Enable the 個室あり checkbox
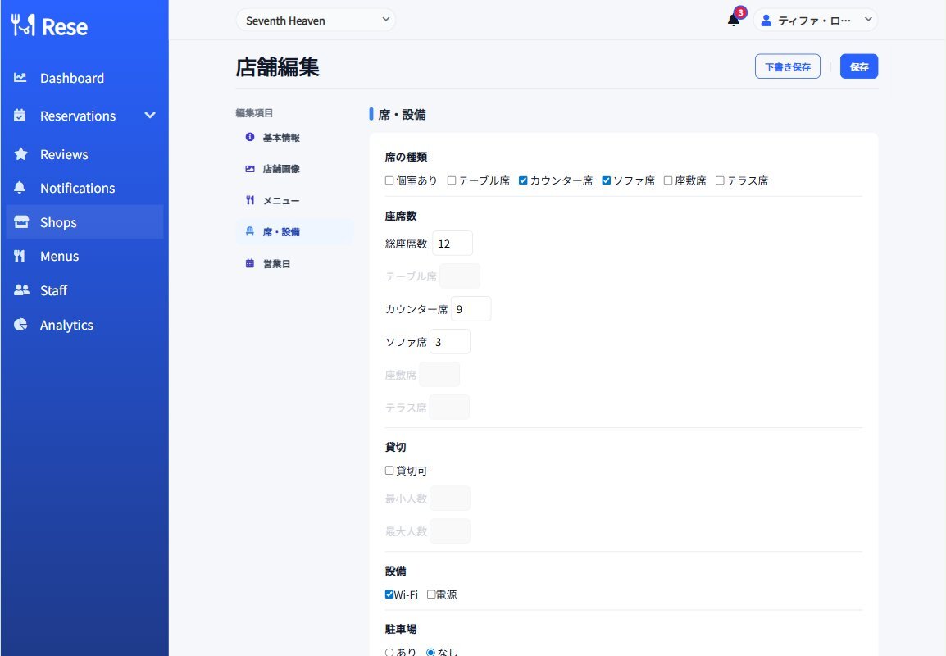Viewport: 946px width, 656px height. tap(389, 180)
